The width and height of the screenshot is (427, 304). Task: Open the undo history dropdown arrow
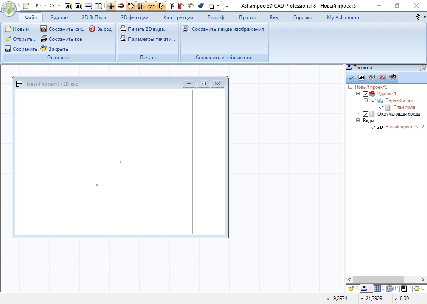tap(45, 6)
